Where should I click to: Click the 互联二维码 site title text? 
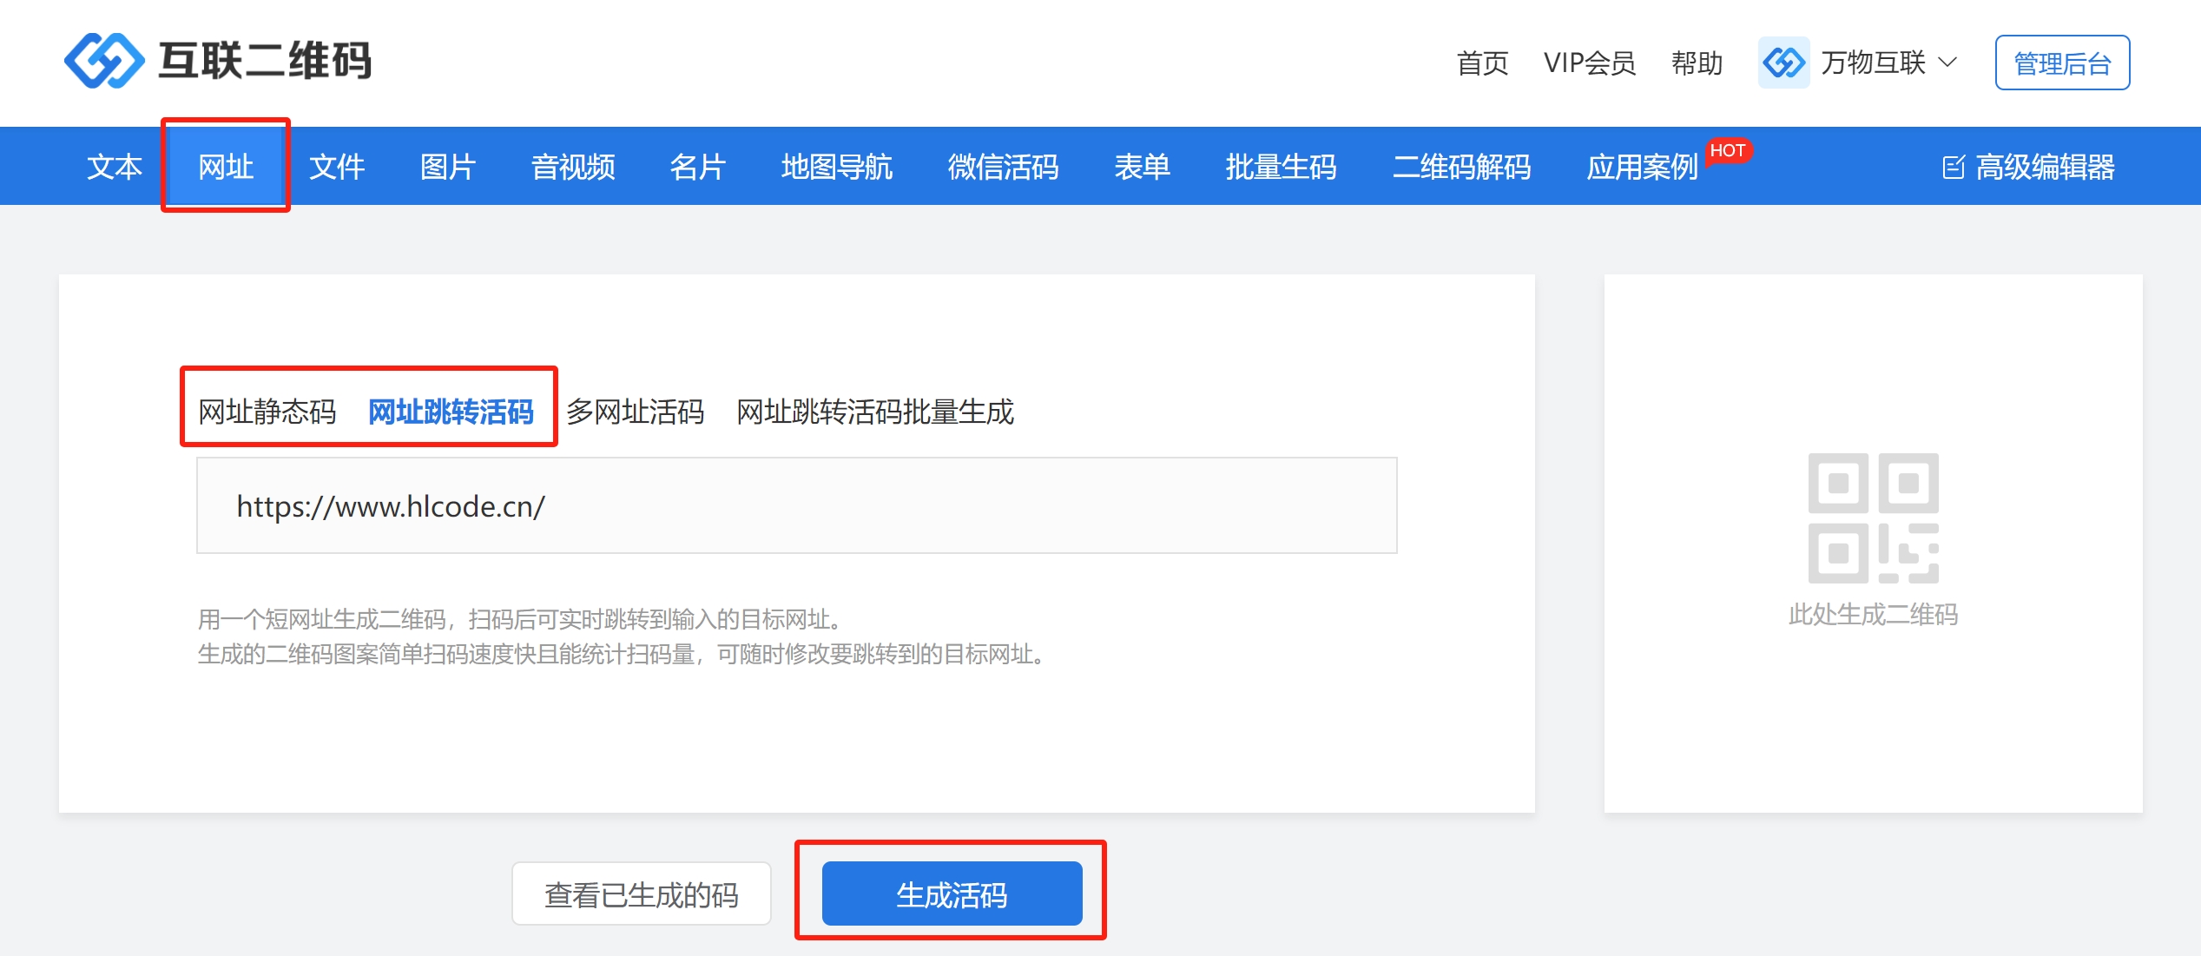tap(265, 61)
